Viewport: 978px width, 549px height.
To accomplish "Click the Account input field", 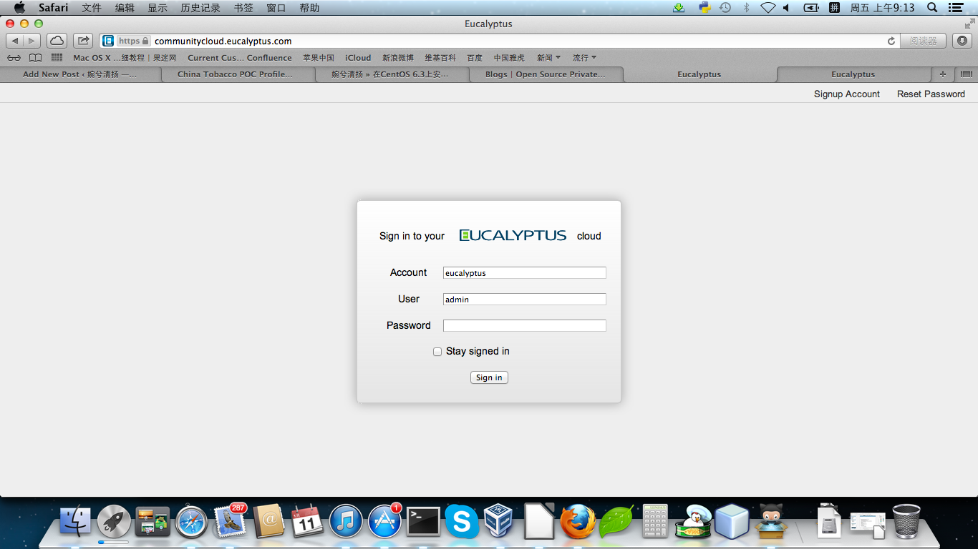I will 525,272.
